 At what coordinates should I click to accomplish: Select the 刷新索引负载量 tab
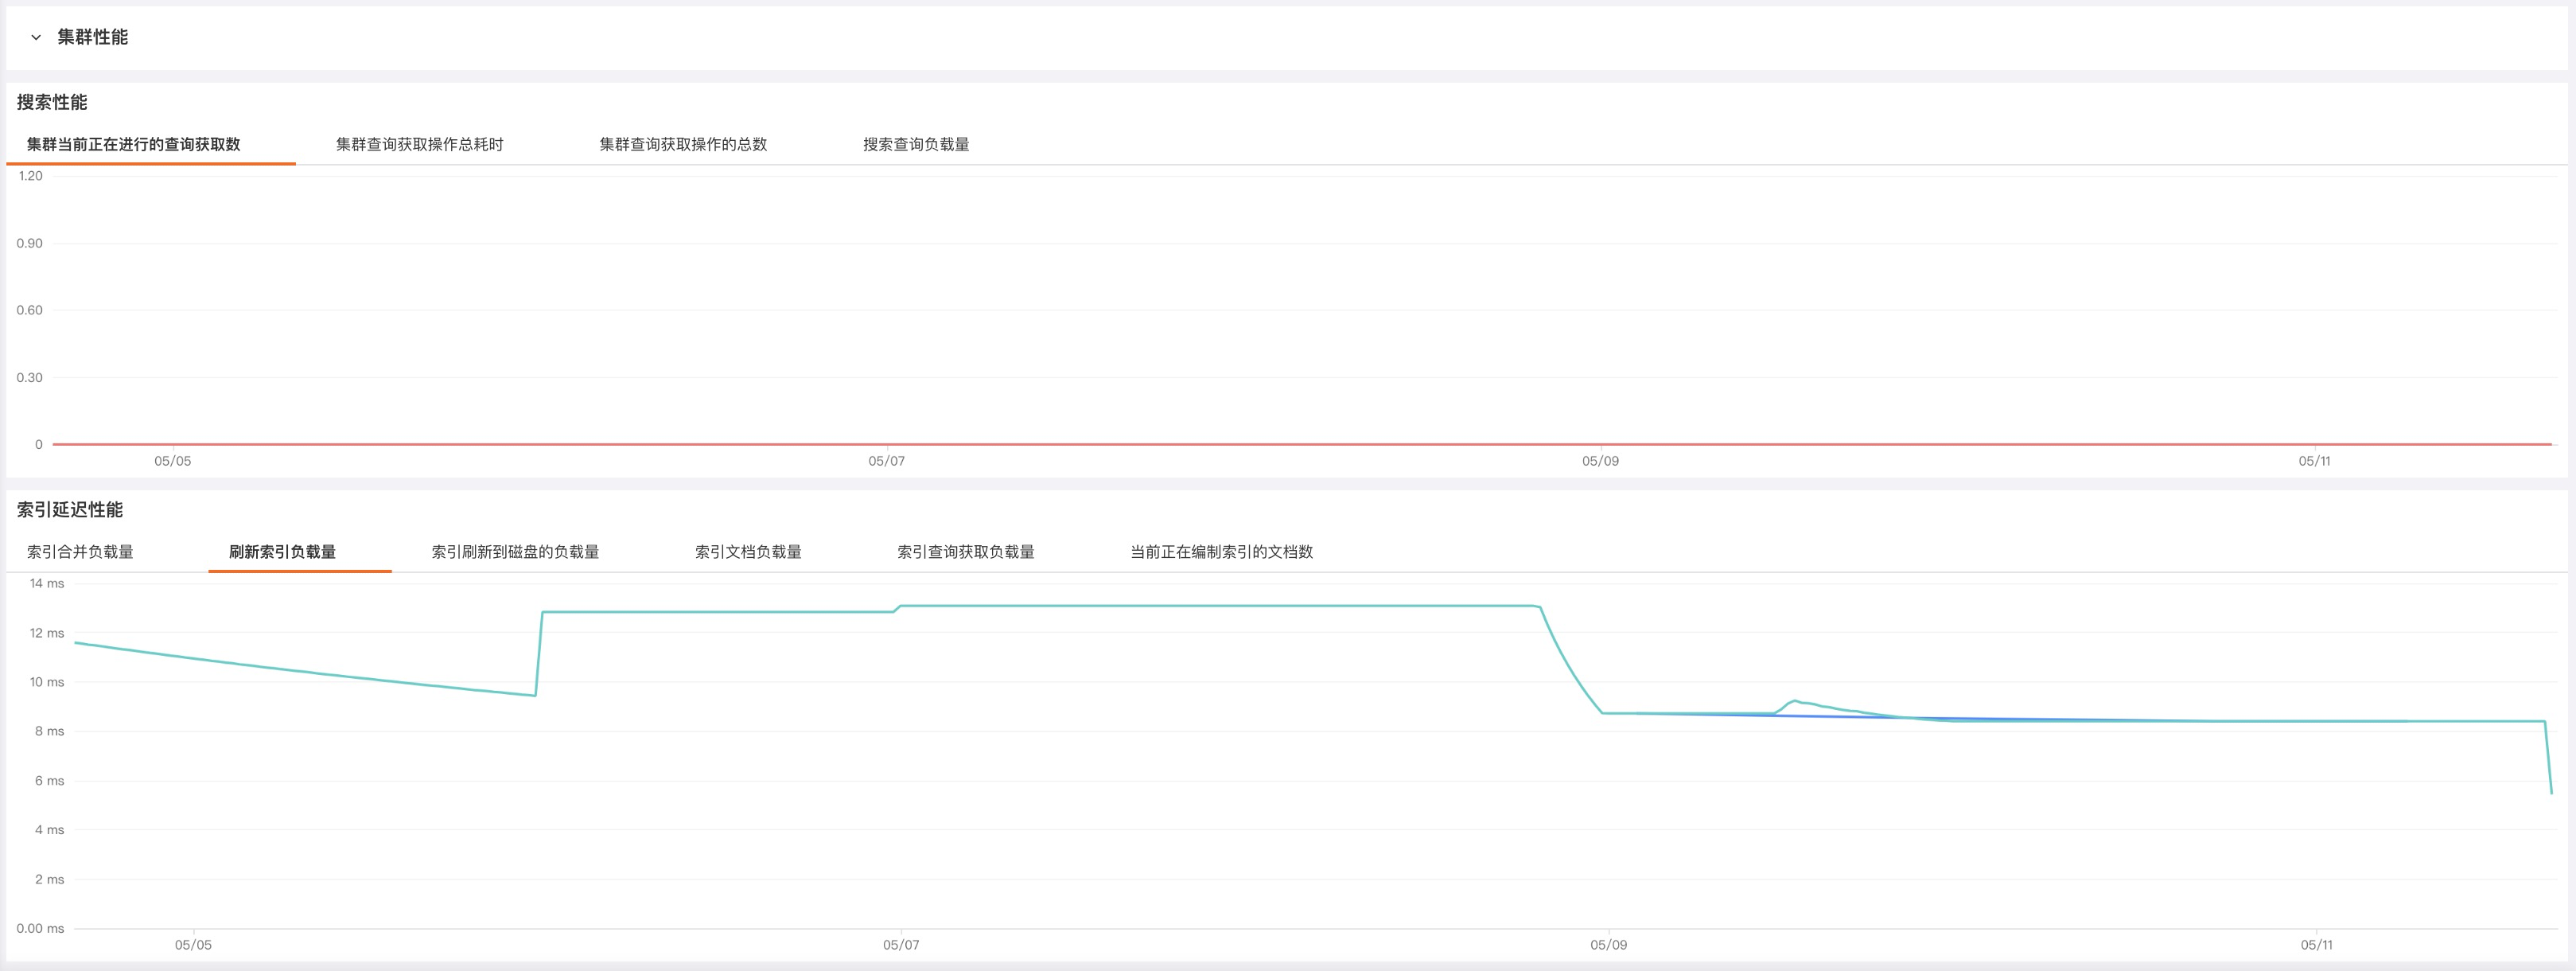[282, 552]
